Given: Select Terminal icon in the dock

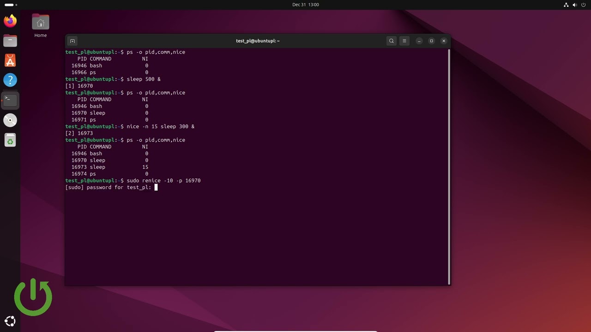Looking at the screenshot, I should [x=10, y=100].
